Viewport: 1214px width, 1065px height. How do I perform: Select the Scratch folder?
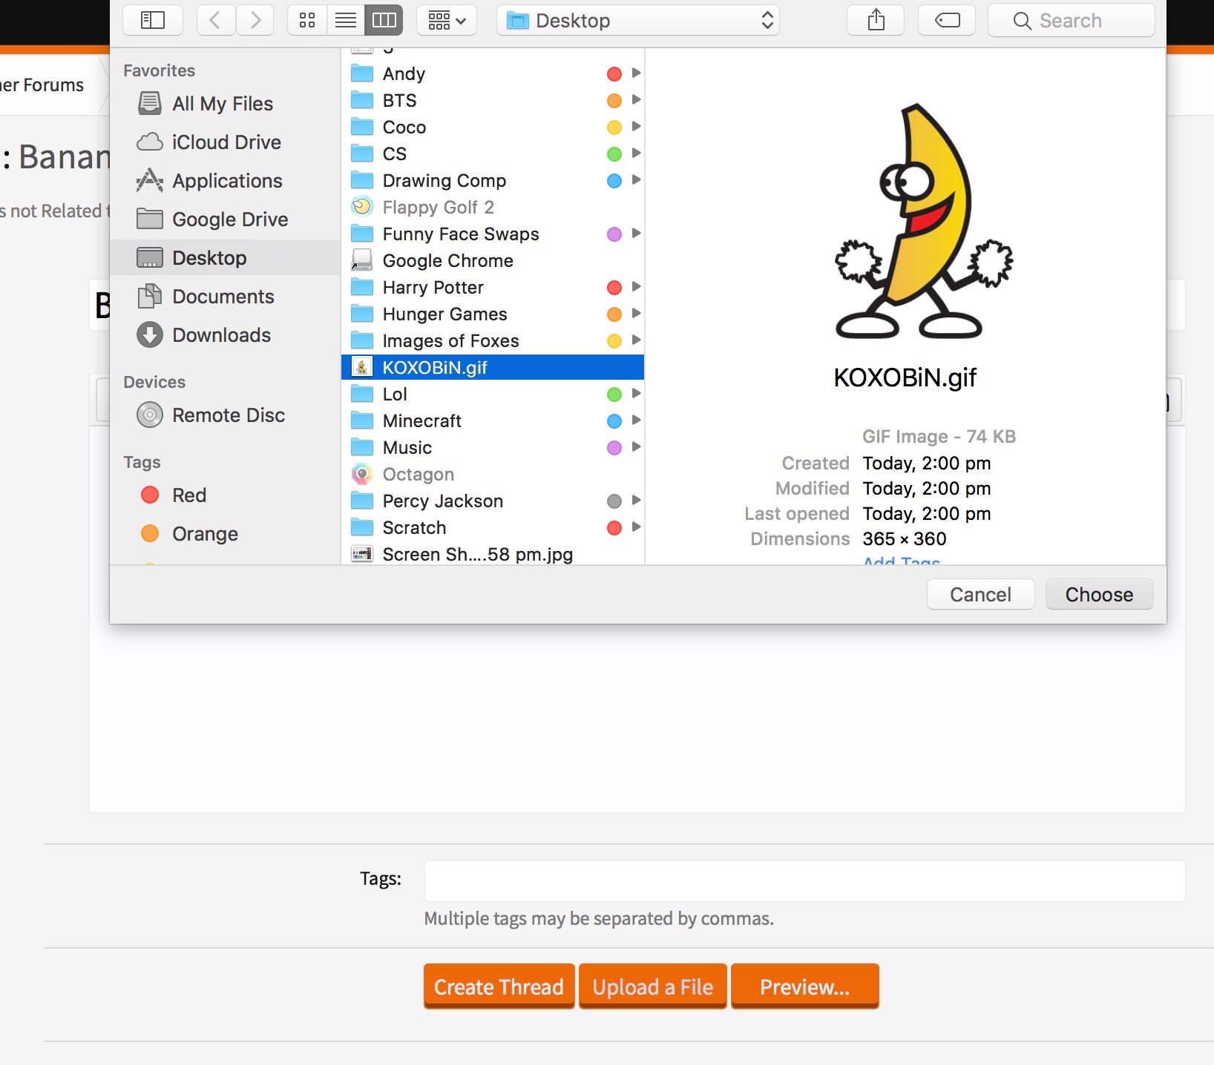pyautogui.click(x=493, y=527)
